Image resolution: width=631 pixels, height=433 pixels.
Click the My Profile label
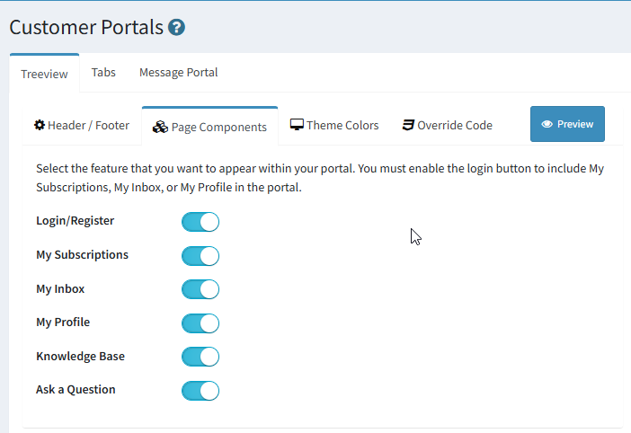point(63,322)
